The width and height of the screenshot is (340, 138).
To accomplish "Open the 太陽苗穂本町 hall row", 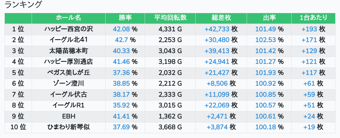I will 68,51.
